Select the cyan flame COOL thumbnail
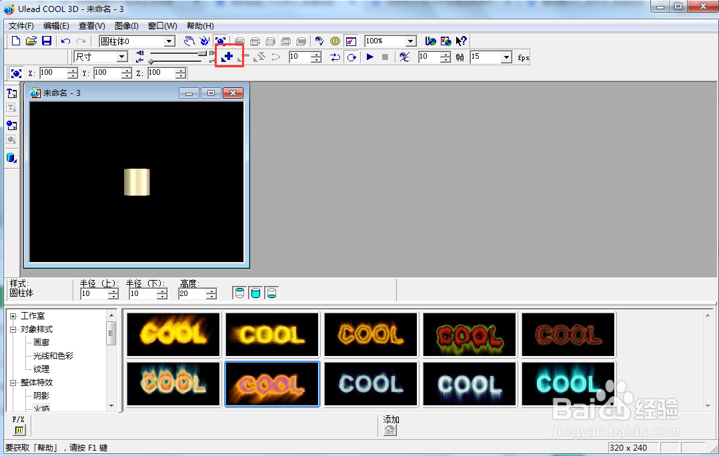This screenshot has height=456, width=719. [x=568, y=384]
